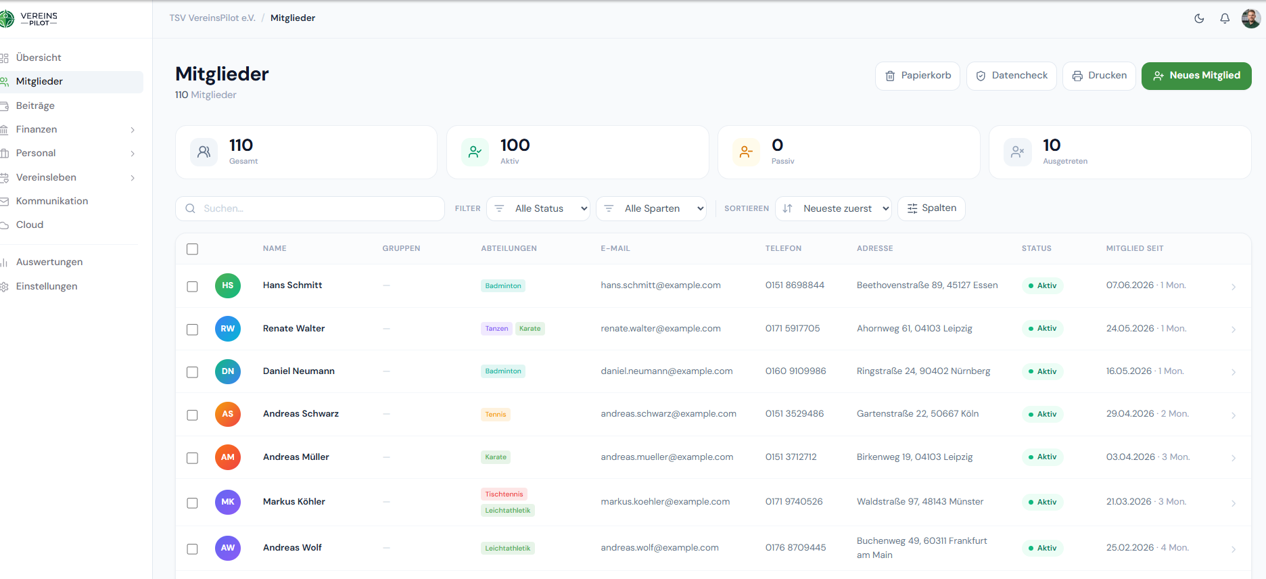1266x579 pixels.
Task: Open the Alle Sparten dropdown
Action: tap(651, 208)
